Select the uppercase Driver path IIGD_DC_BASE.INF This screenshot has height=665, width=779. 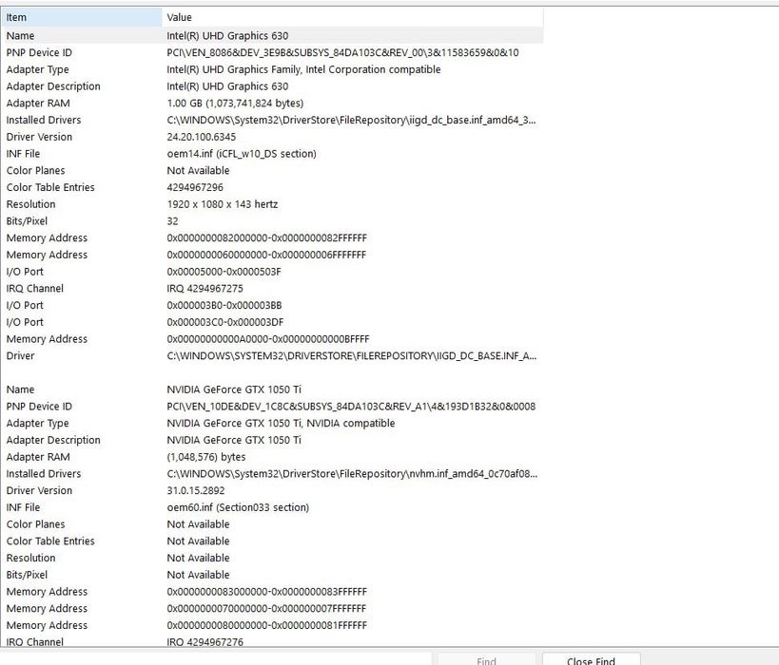[x=351, y=356]
